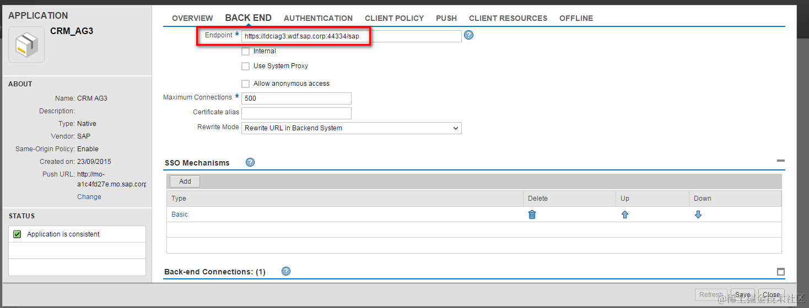Switch to the Overview tab
The width and height of the screenshot is (809, 308).
[x=192, y=18]
